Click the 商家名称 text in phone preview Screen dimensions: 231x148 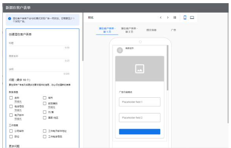click(129, 48)
